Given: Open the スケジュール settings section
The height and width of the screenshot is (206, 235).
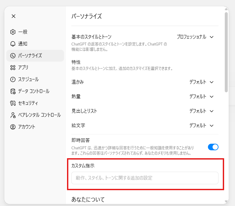Looking at the screenshot, I should 35,79.
